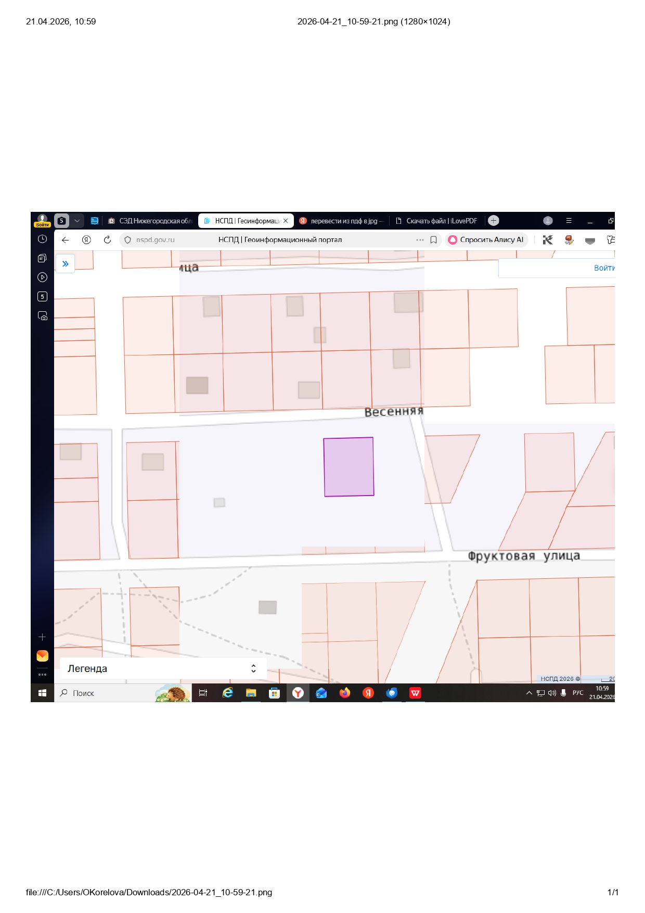Select the highlighted purple land parcel
The width and height of the screenshot is (645, 913).
pyautogui.click(x=349, y=467)
